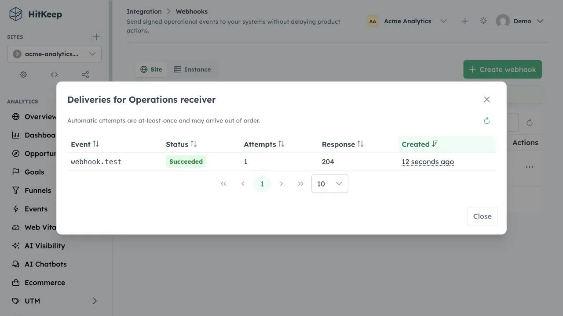This screenshot has height=316, width=563.
Task: Click Actions column header behind dialog
Action: coord(525,143)
